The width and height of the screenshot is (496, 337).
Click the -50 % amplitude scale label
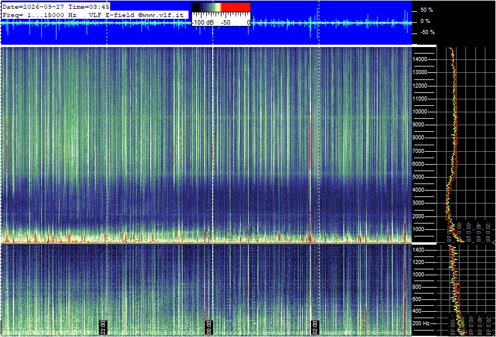pos(427,32)
